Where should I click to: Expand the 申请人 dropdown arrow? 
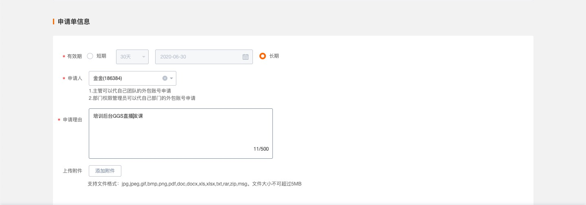tap(171, 78)
